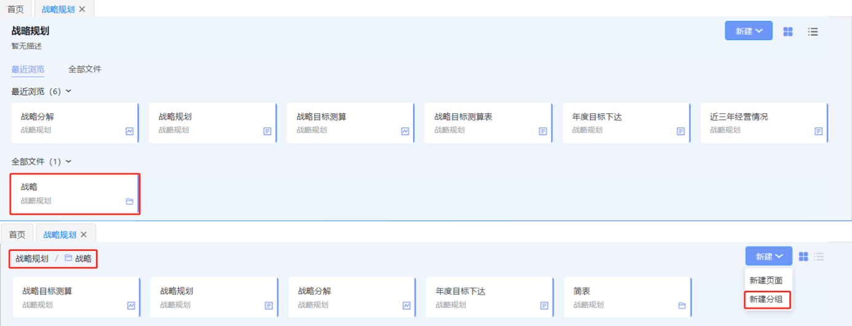Collapse the 全部文件 (1) section

[68, 161]
